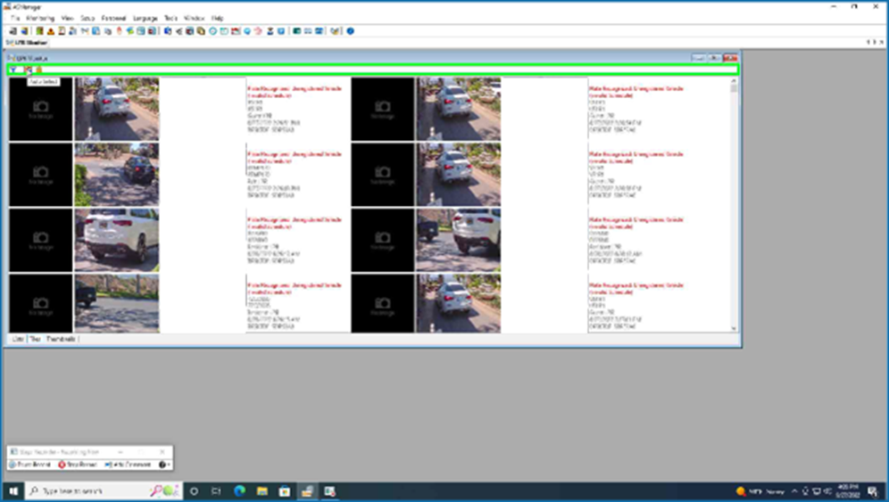Viewport: 889px width, 502px height.
Task: Launch Microsoft Store from the taskbar
Action: coord(284,491)
